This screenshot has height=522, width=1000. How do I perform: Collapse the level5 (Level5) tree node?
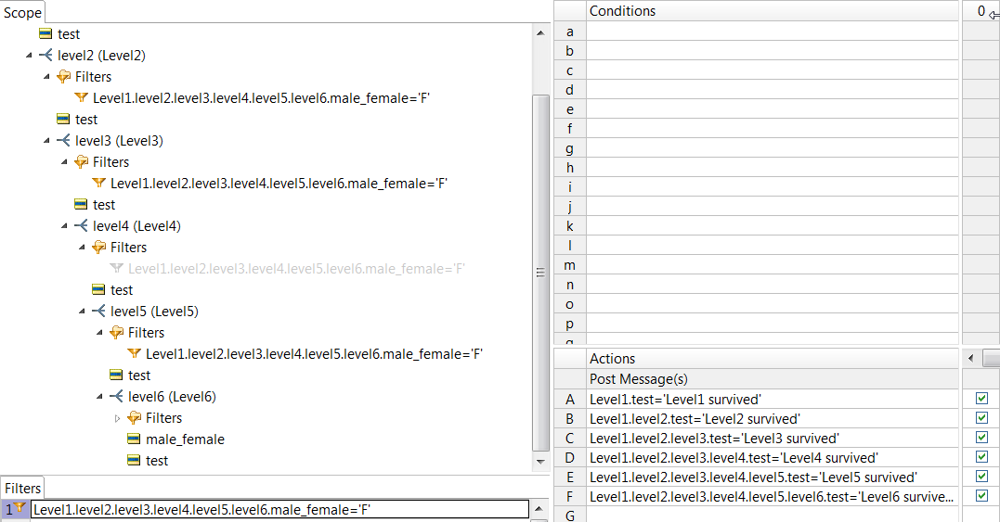83,312
